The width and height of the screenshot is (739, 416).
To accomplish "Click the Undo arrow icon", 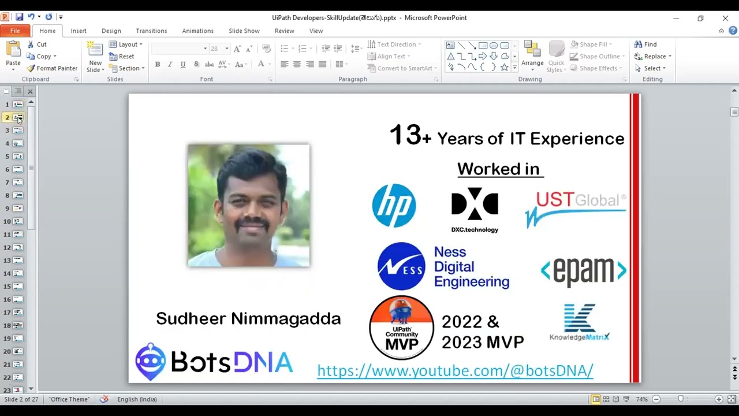I will click(x=31, y=17).
